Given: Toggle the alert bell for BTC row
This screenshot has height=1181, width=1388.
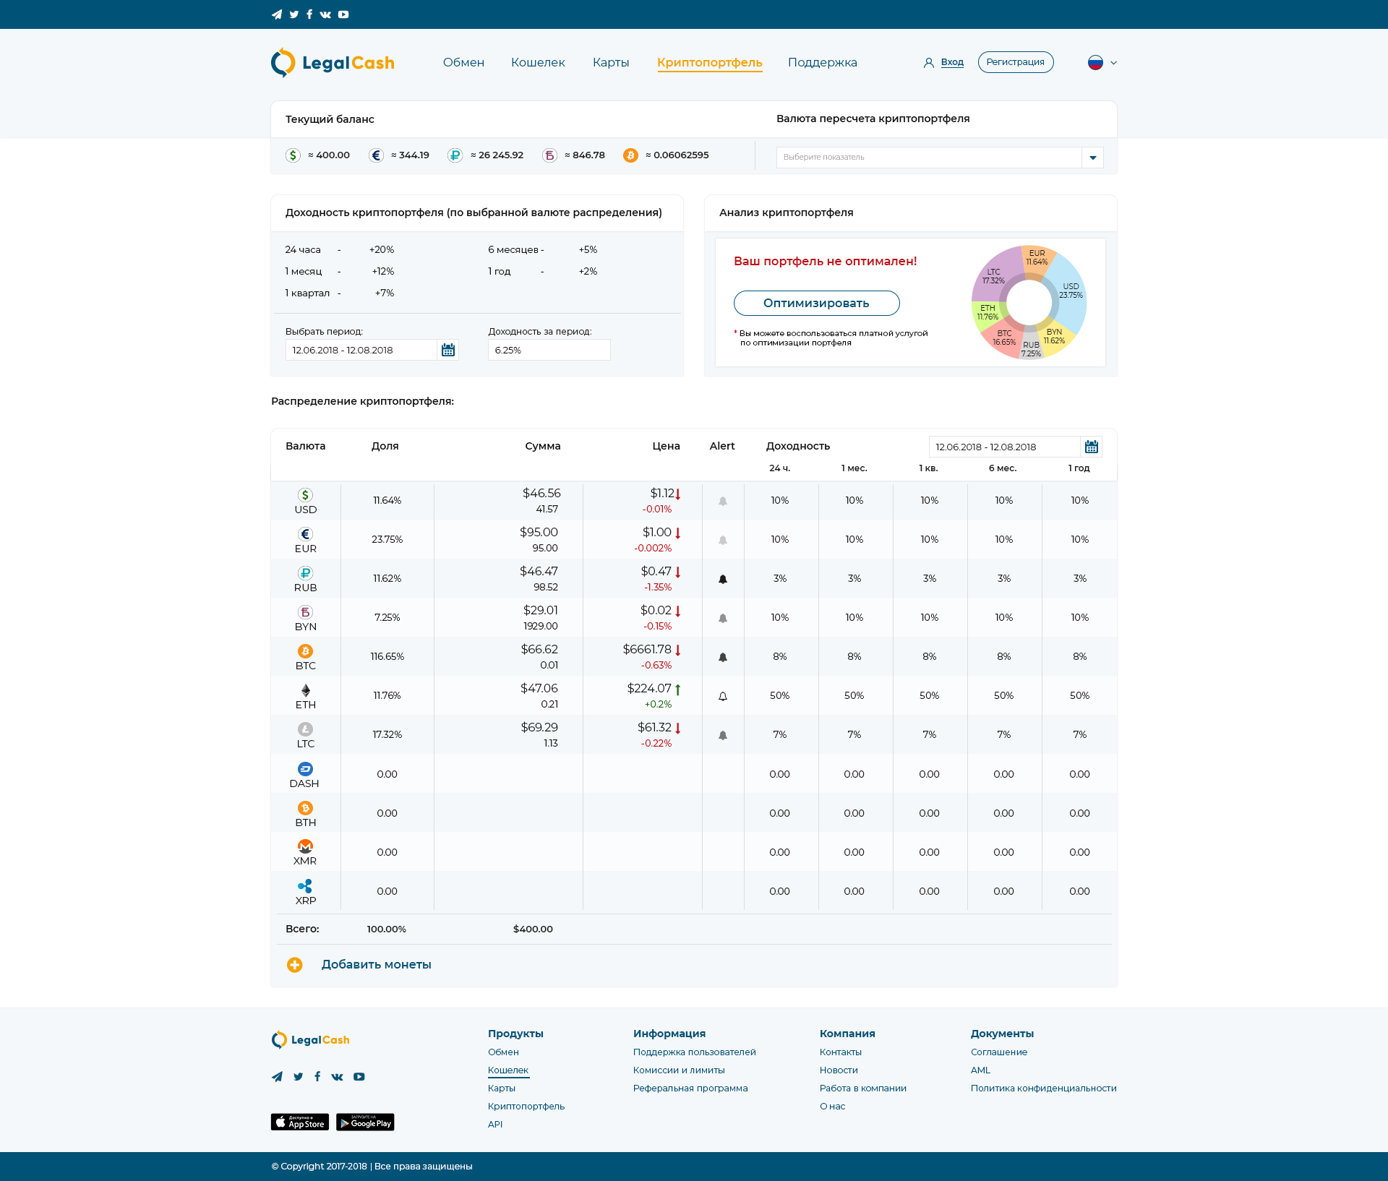Looking at the screenshot, I should (723, 657).
